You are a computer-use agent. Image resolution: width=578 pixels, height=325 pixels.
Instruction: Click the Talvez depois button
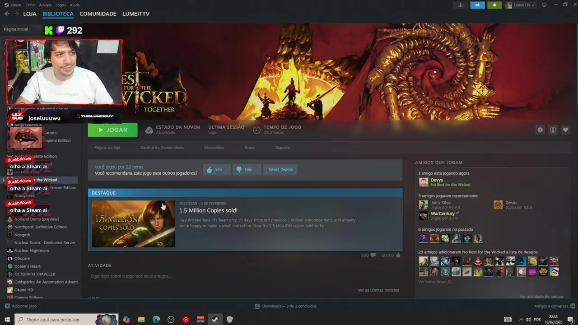pos(280,170)
